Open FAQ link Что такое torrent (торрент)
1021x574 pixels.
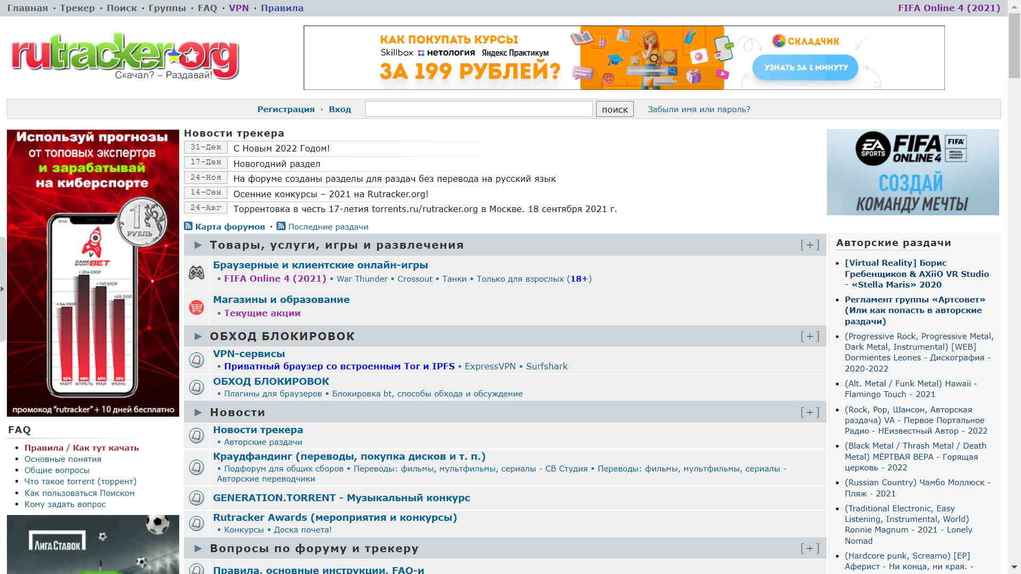[x=80, y=482]
